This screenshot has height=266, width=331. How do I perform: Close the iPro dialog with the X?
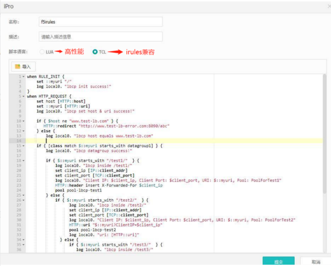329,6
